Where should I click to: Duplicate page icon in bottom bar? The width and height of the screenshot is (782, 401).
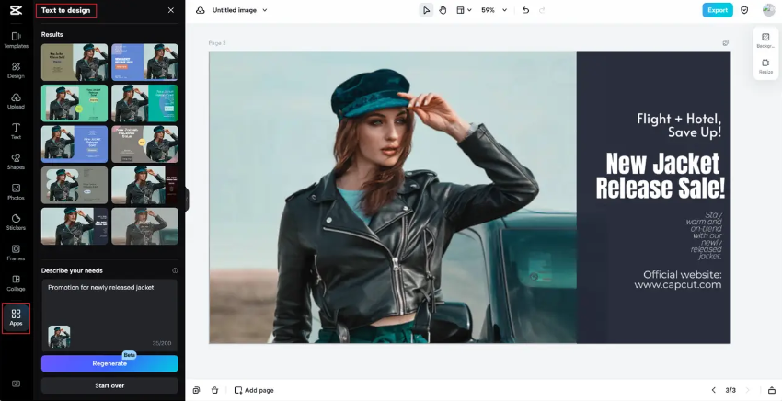197,390
